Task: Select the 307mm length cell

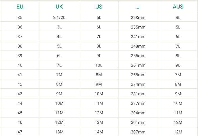Action: (x=138, y=132)
